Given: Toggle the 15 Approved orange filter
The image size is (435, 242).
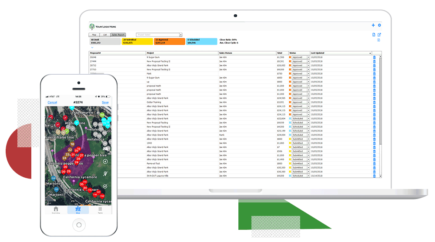Looking at the screenshot, I should click(x=170, y=41).
